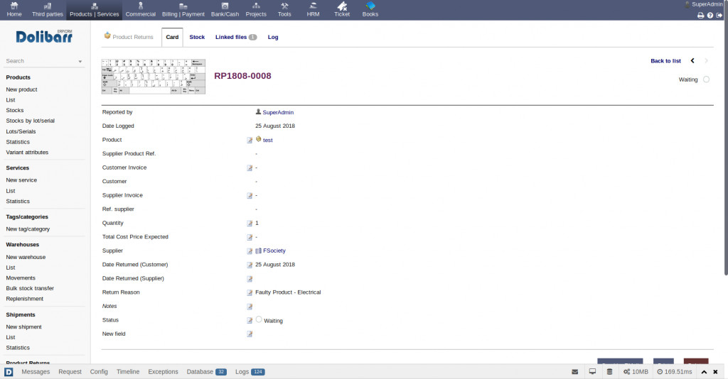Open Variant attributes sidebar link

pos(27,152)
